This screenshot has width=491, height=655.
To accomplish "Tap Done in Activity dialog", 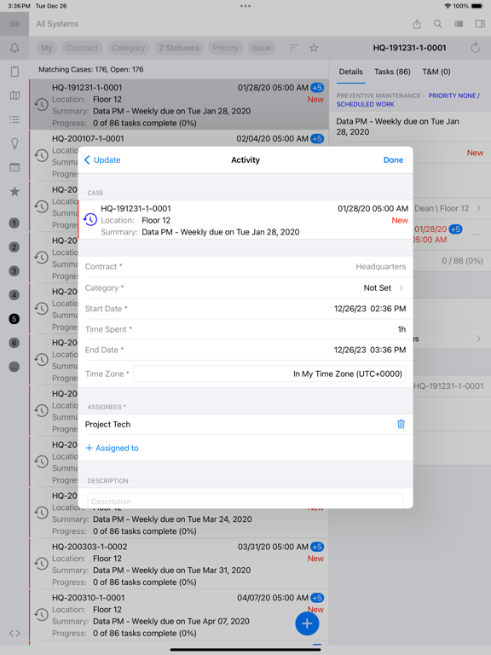I will point(393,160).
